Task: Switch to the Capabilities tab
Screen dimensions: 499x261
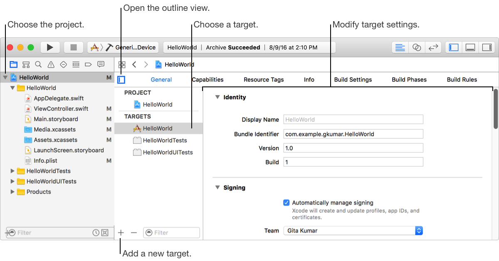Action: 208,79
